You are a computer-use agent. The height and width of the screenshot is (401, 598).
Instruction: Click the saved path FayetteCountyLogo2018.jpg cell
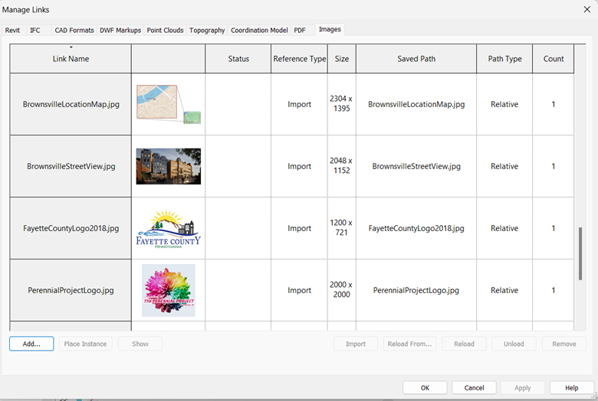point(416,228)
